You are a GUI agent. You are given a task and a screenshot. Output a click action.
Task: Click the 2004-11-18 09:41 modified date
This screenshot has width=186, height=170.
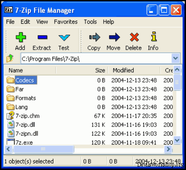click(x=134, y=142)
